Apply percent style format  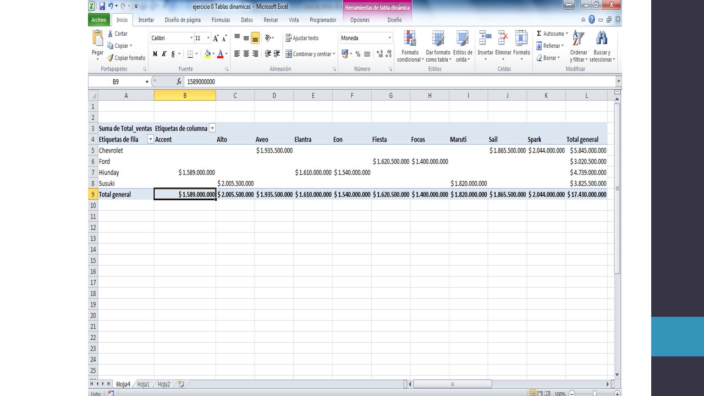[x=358, y=54]
